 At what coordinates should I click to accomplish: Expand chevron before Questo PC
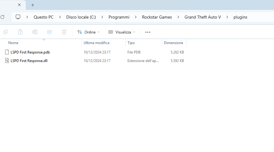click(x=27, y=17)
